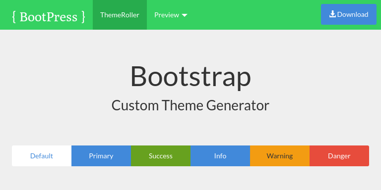
Task: Expand the Preview dropdown caret
Action: coord(185,15)
